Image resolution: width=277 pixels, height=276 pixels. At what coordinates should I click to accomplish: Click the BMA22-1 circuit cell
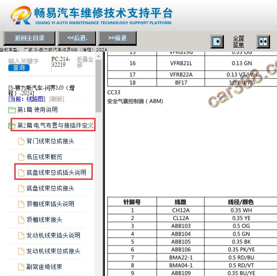click(181, 258)
